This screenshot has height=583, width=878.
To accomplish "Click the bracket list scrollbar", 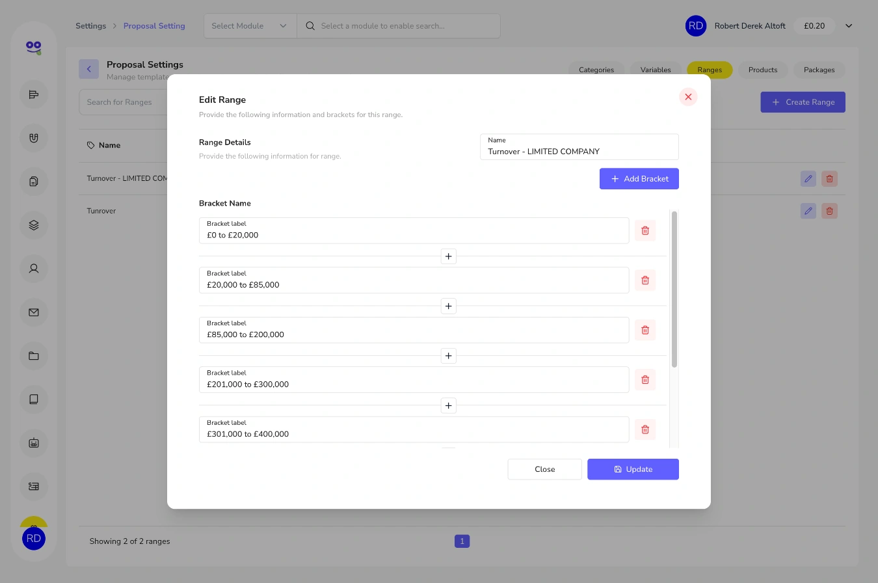I will [674, 289].
